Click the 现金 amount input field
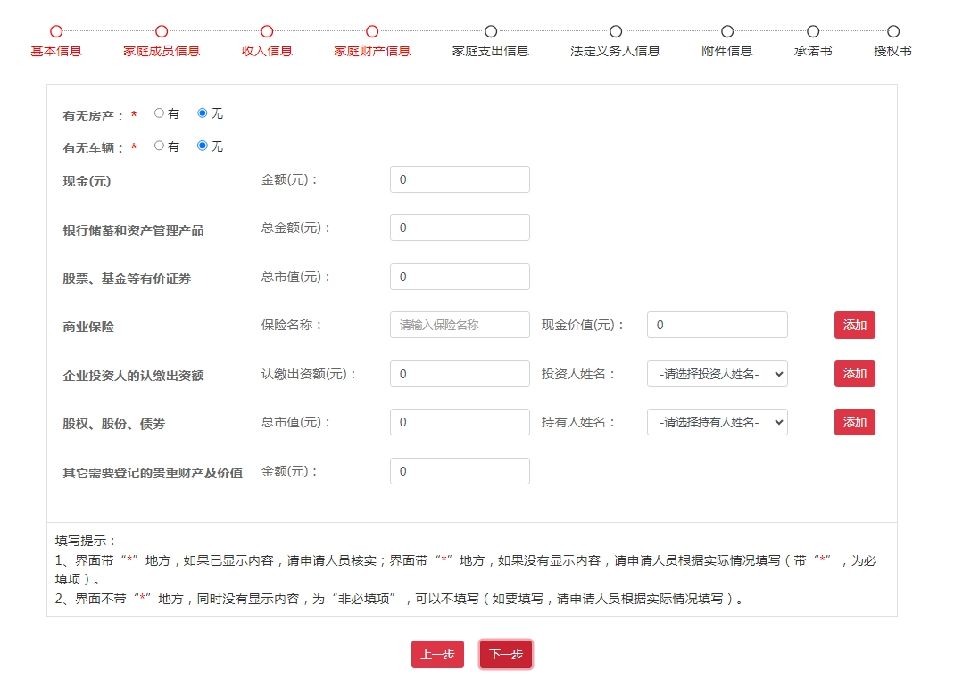This screenshot has width=954, height=687. (459, 178)
